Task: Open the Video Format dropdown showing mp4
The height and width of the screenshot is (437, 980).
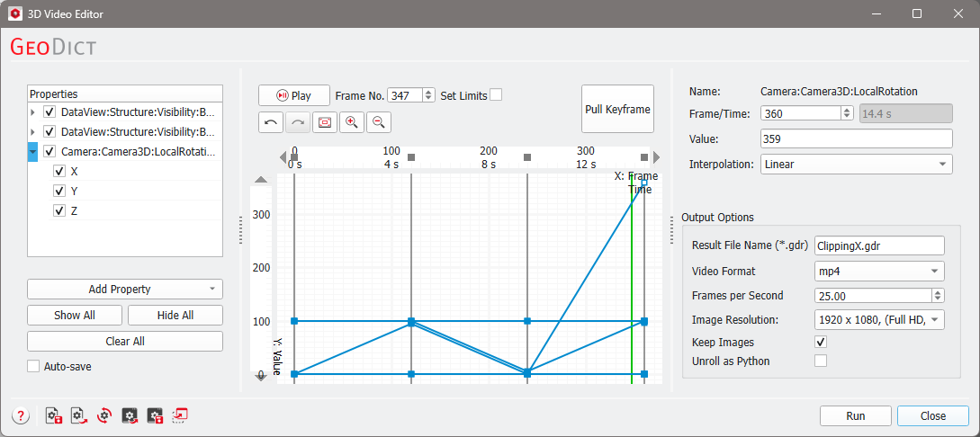Action: [x=879, y=272]
